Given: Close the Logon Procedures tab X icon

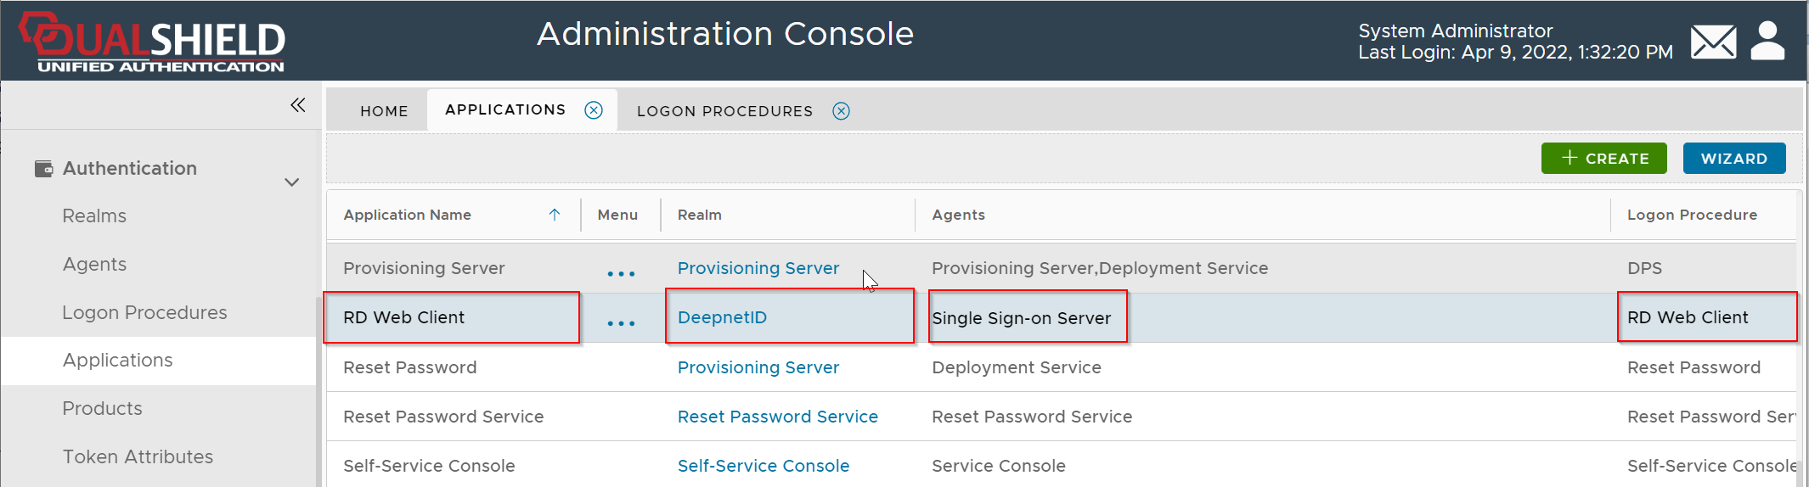Looking at the screenshot, I should [x=841, y=111].
